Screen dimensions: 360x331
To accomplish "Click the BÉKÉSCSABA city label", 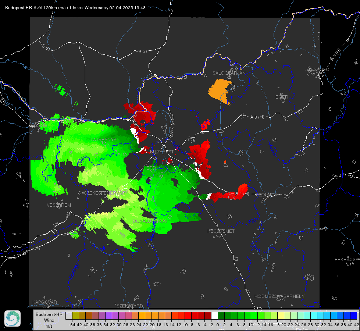I will pos(347,259).
